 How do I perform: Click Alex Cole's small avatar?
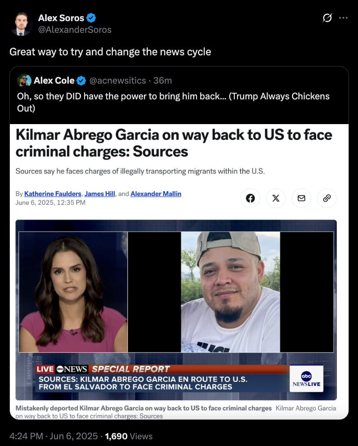(24, 80)
